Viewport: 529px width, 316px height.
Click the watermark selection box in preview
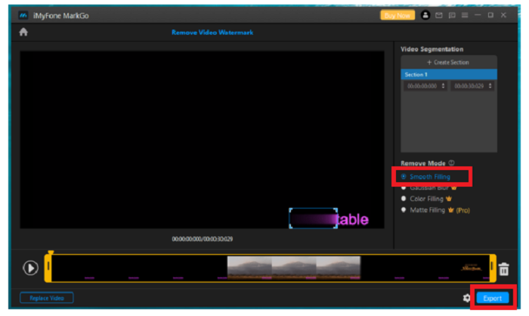314,218
